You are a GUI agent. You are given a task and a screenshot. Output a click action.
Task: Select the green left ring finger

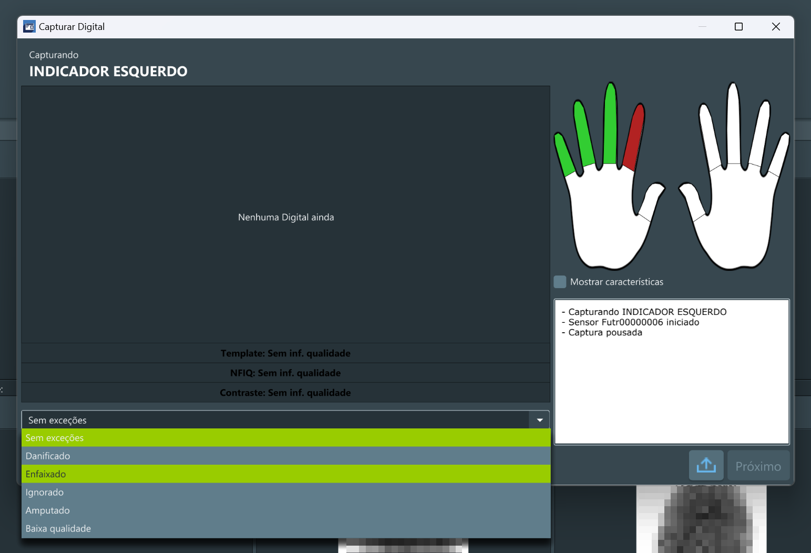tap(584, 134)
